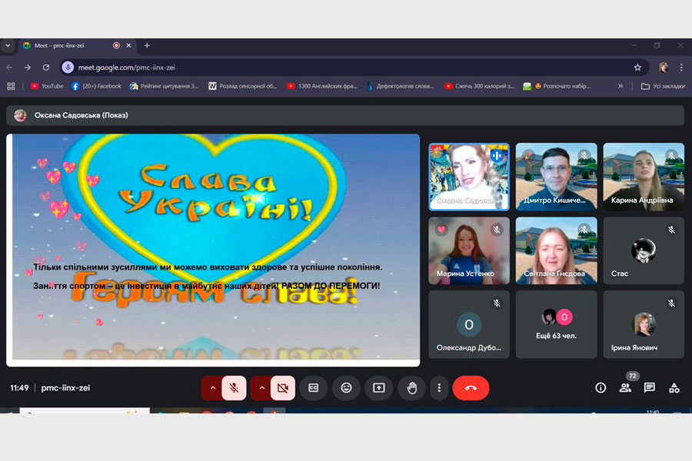Select Оксана Садовська video tile
The width and height of the screenshot is (692, 461).
pyautogui.click(x=469, y=177)
